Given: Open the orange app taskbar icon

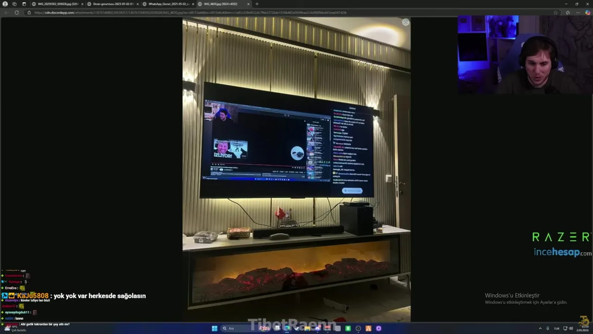Looking at the screenshot, I should coord(368,328).
